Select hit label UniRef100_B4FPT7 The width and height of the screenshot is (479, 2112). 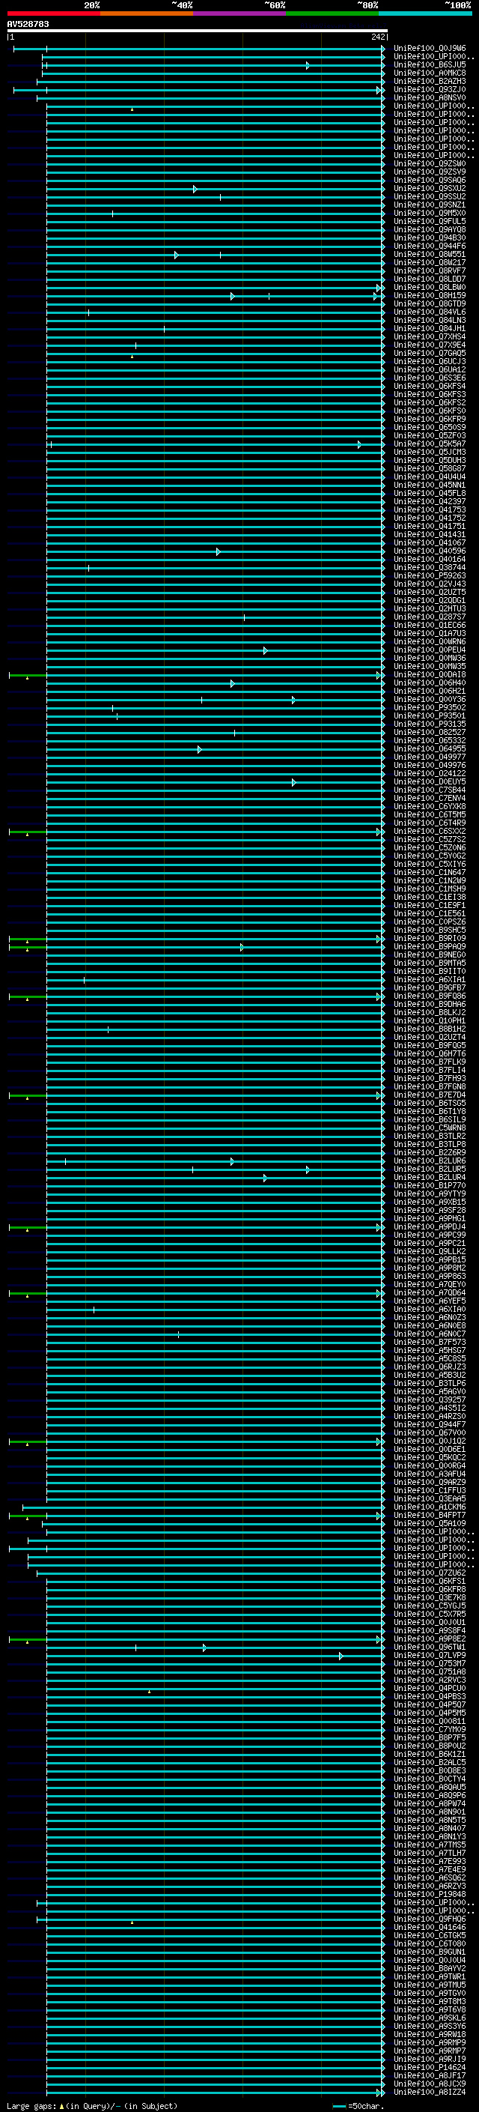(x=430, y=1515)
